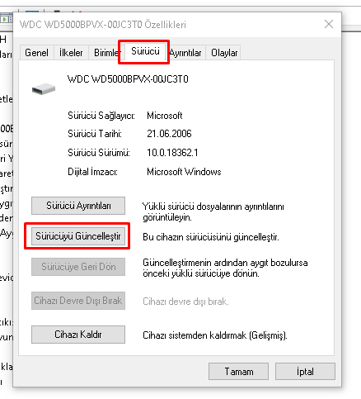The image size is (361, 399).
Task: Open the Olaylar tab
Action: tap(224, 52)
